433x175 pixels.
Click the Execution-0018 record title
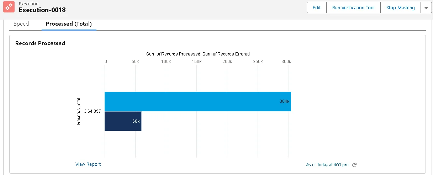pos(42,10)
